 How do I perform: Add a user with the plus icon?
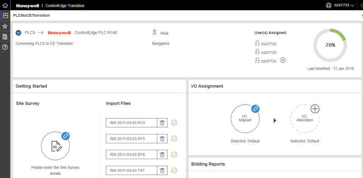[283, 60]
